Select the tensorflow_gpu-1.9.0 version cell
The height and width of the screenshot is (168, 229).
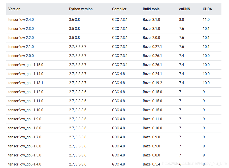(25, 119)
